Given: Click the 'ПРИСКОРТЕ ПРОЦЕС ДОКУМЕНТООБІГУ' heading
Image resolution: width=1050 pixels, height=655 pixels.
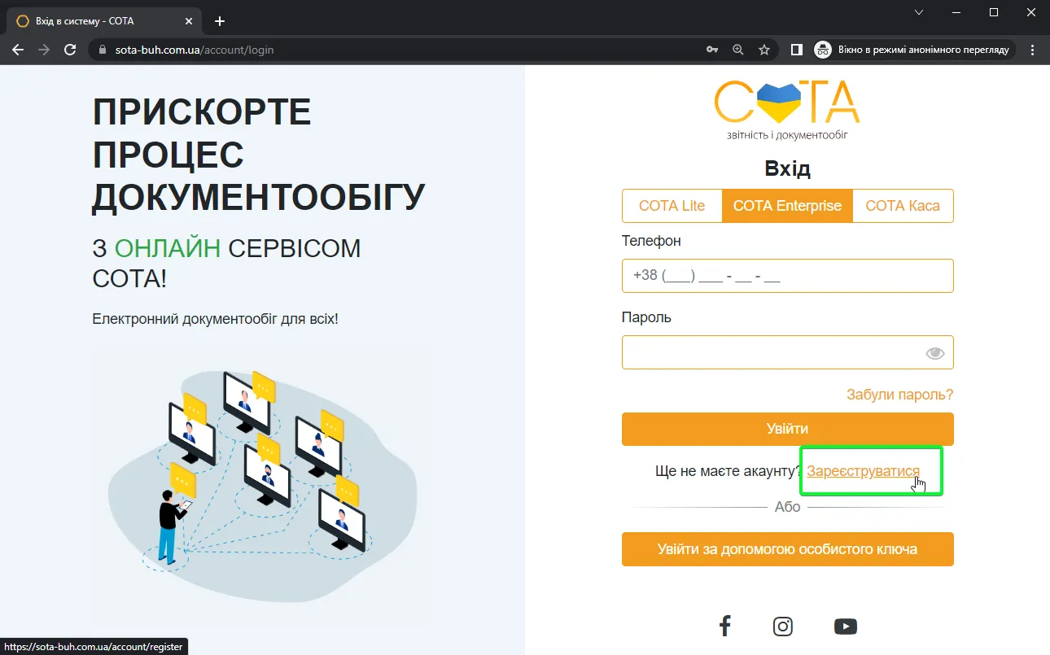Looking at the screenshot, I should [259, 155].
